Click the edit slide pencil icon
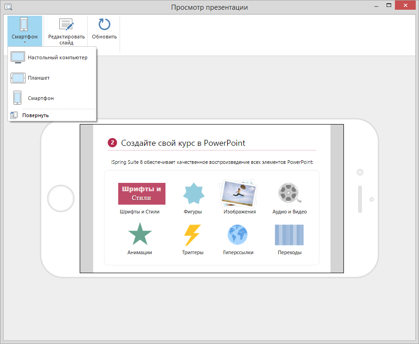This screenshot has height=344, width=419. pyautogui.click(x=66, y=25)
